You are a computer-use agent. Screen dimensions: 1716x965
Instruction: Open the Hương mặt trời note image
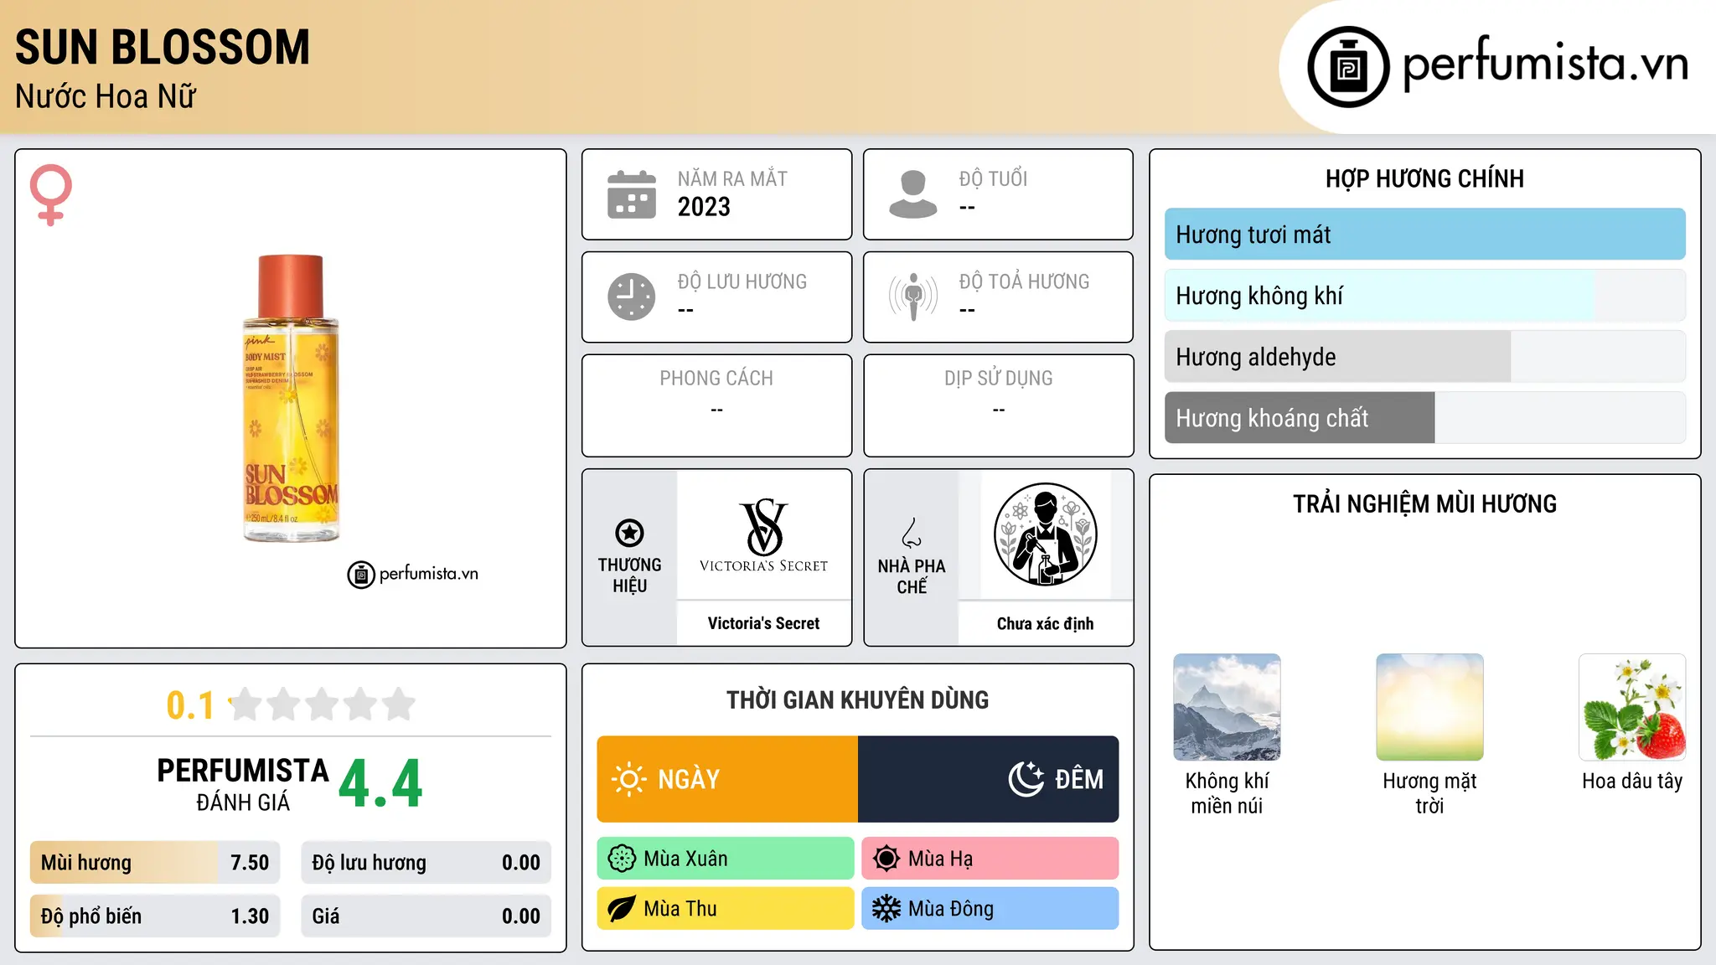point(1429,707)
